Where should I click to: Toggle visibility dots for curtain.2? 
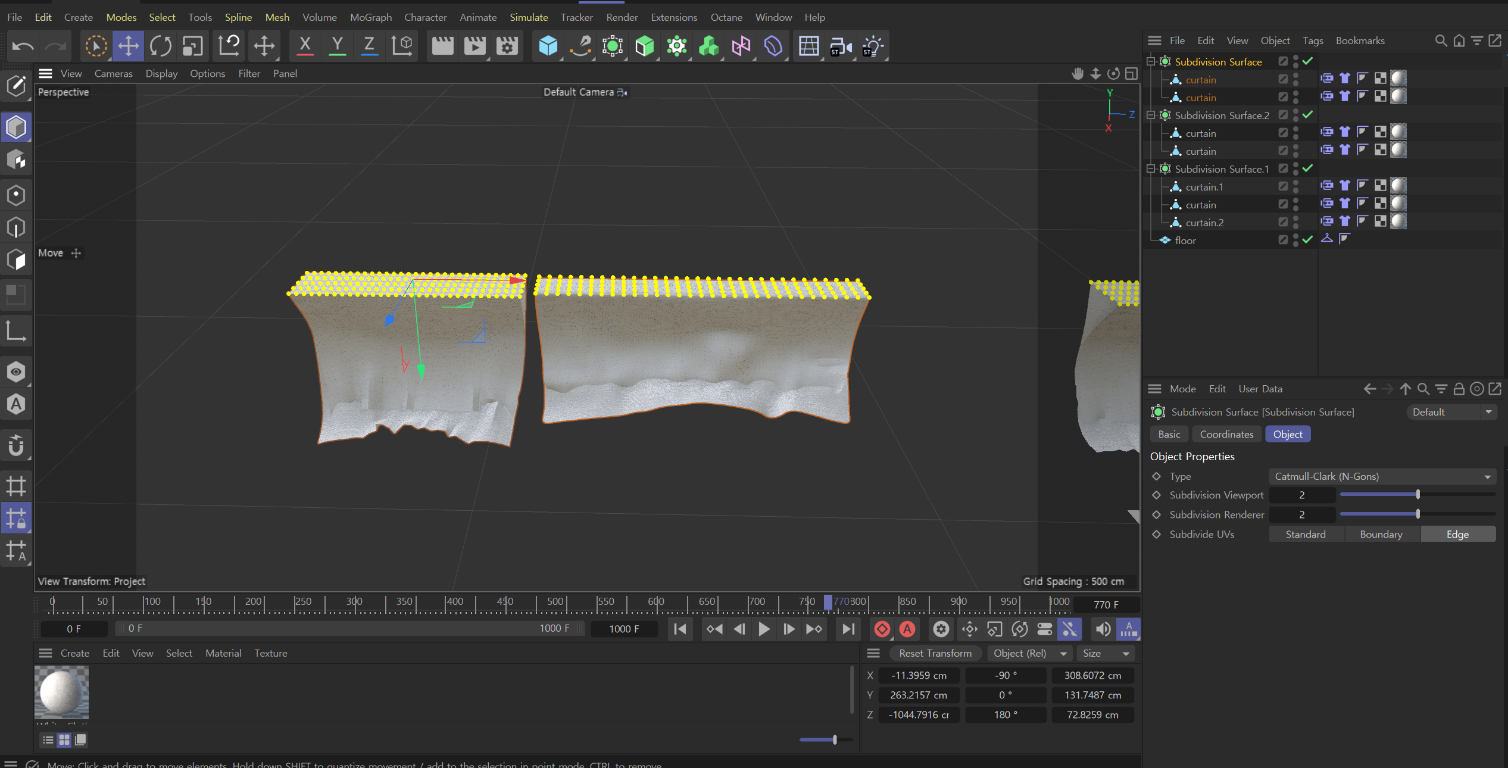coord(1296,222)
